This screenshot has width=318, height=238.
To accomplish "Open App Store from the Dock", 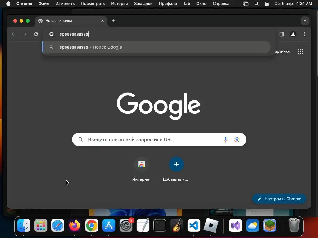I will [x=109, y=226].
